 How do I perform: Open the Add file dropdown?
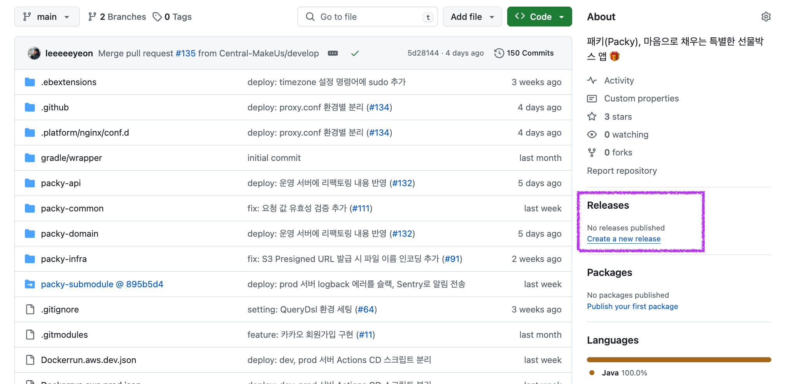(472, 17)
